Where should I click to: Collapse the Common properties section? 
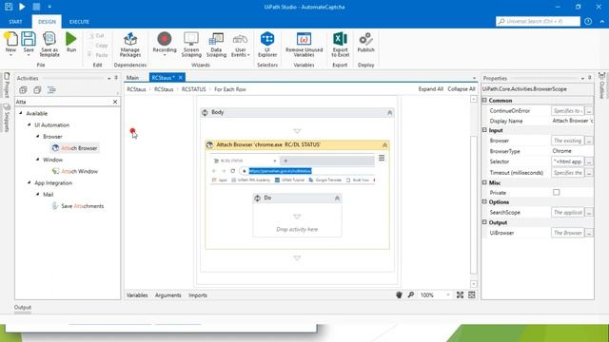484,100
